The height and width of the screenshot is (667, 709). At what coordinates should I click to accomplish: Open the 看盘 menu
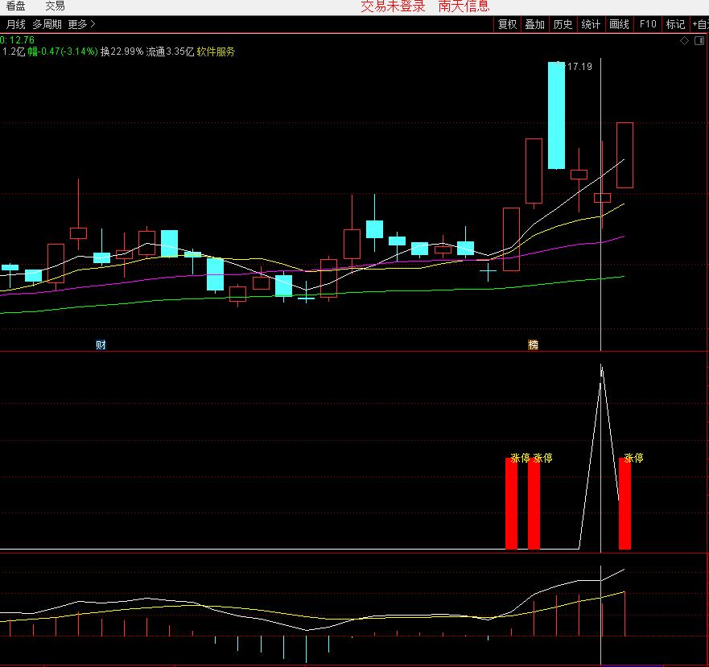15,6
